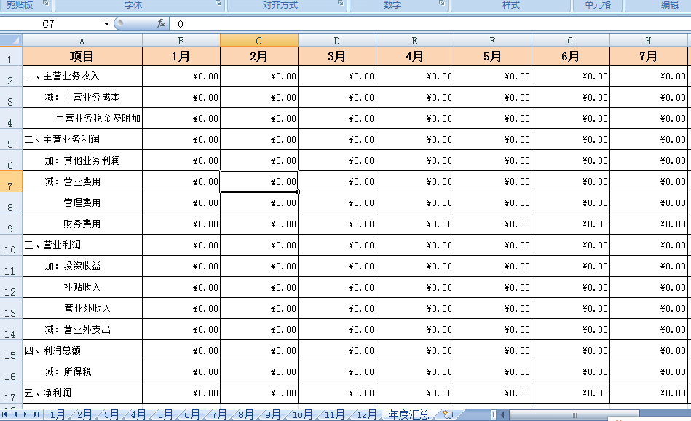
Task: Expand the Name Box dropdown arrow
Action: click(106, 24)
